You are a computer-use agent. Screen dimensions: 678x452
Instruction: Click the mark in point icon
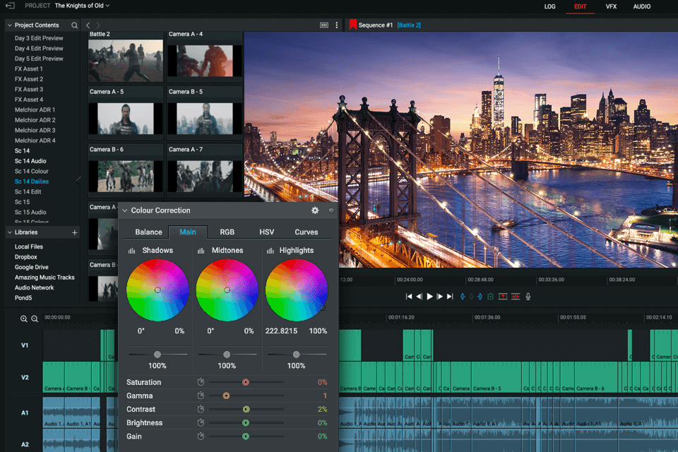click(463, 297)
